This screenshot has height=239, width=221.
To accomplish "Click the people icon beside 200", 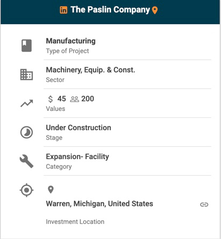I will point(74,99).
